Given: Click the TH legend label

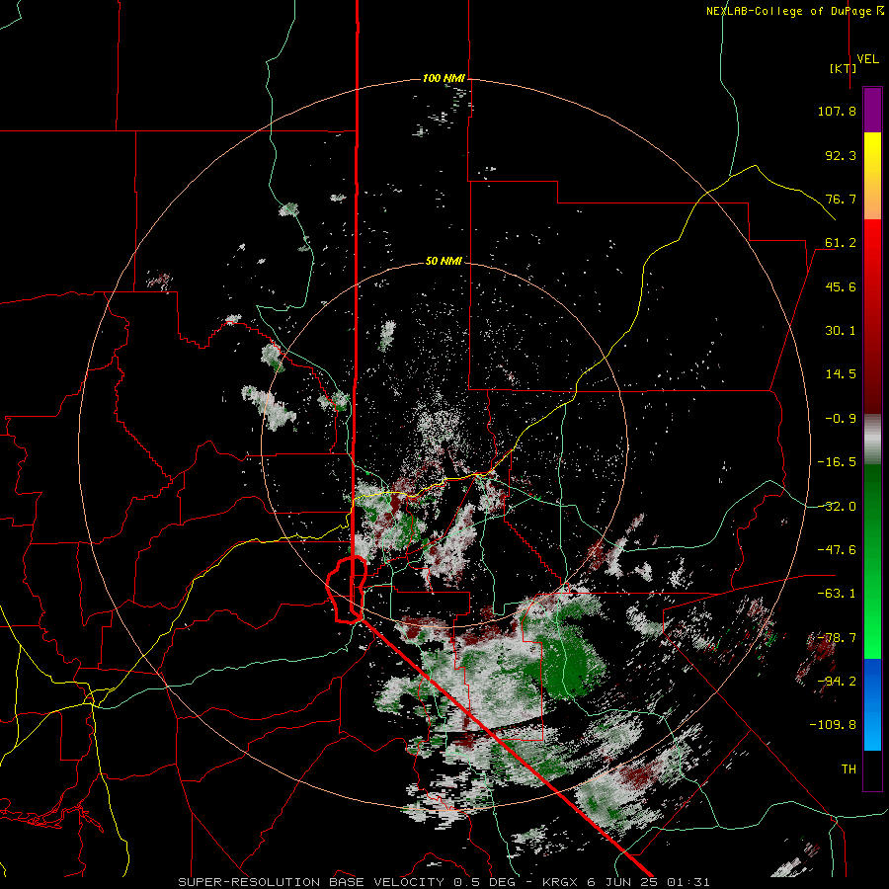Looking at the screenshot, I should (x=849, y=769).
